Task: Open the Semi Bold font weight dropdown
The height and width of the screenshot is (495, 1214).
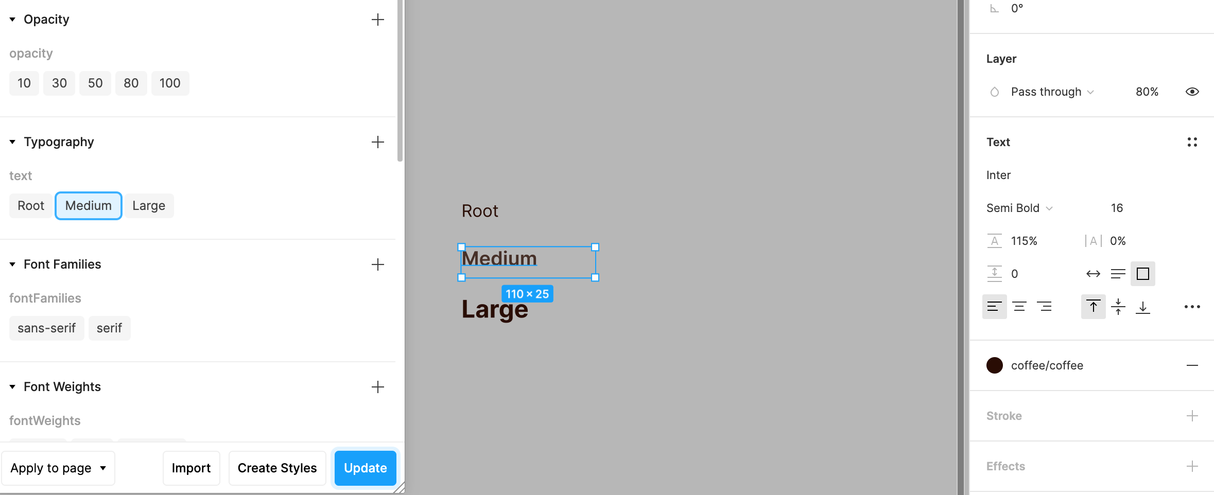Action: pyautogui.click(x=1019, y=208)
